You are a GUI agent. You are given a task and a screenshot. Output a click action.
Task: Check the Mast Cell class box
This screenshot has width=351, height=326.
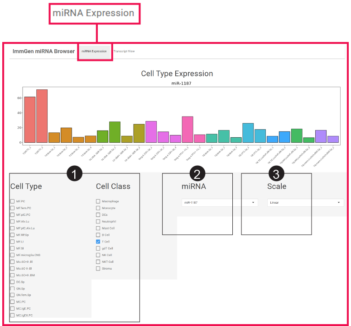pos(98,228)
